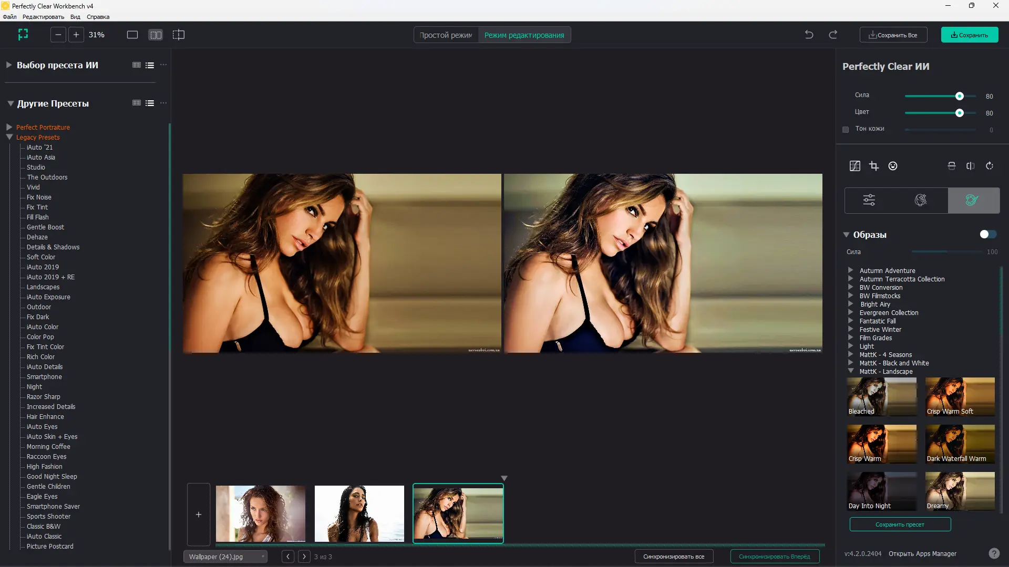Image resolution: width=1009 pixels, height=567 pixels.
Task: Click the Синхронизировать все button
Action: tap(673, 556)
